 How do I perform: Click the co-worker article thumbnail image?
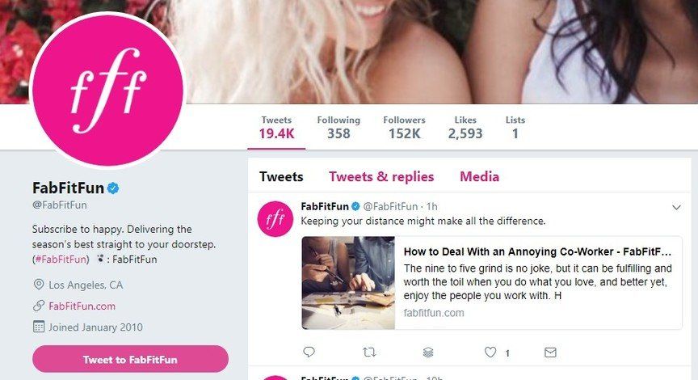(349, 282)
